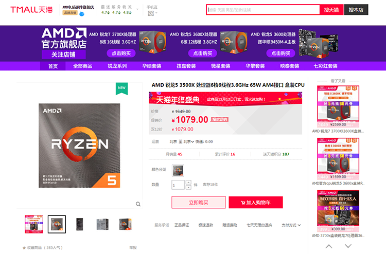Viewport: 386px width, 254px height.
Task: Open the 映泰套装 navigation tab
Action: click(289, 66)
